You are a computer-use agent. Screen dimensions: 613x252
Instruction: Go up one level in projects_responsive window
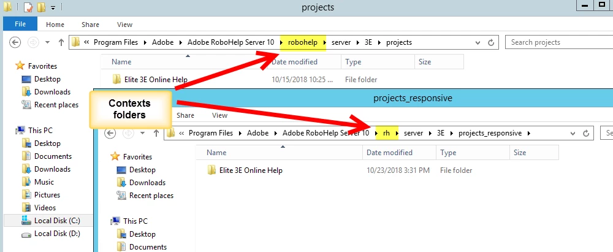pos(156,133)
